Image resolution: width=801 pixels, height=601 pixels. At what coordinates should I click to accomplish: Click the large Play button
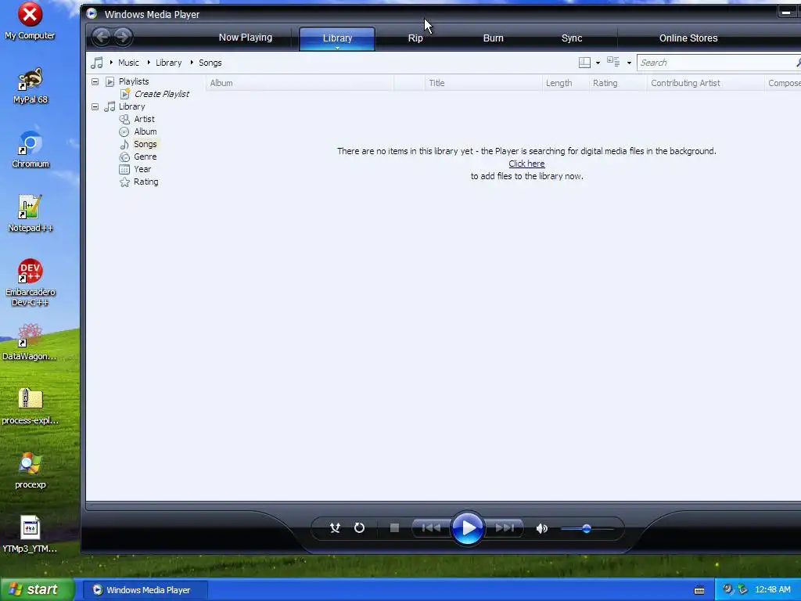pos(468,528)
